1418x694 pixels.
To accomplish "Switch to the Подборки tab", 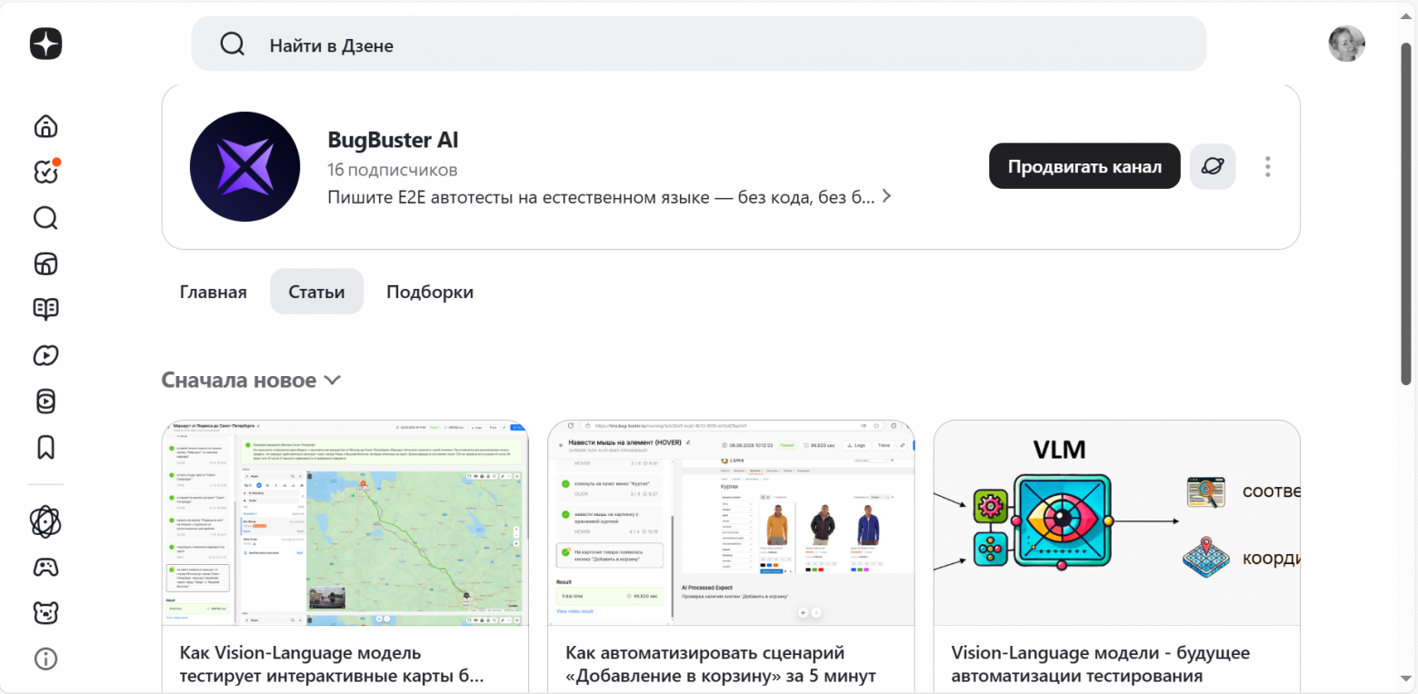I will 429,291.
